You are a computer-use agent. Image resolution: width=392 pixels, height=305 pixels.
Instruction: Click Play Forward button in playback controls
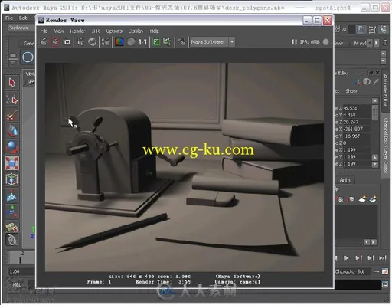346,258
